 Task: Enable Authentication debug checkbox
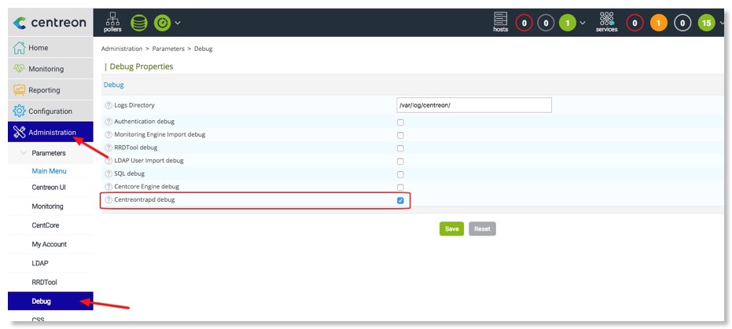(x=400, y=122)
